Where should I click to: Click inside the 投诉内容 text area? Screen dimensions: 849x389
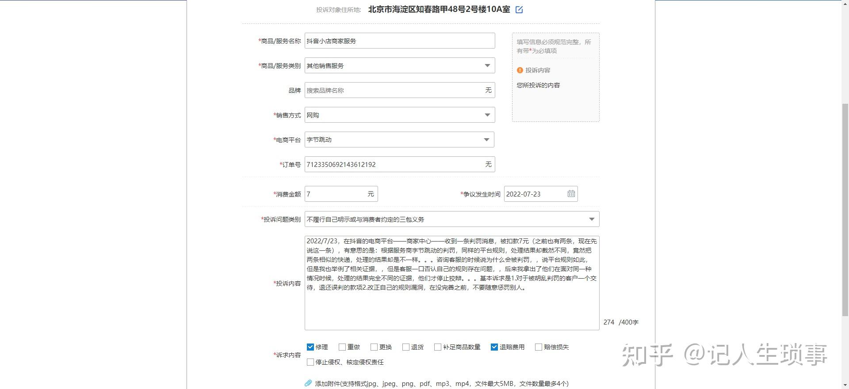pos(452,283)
